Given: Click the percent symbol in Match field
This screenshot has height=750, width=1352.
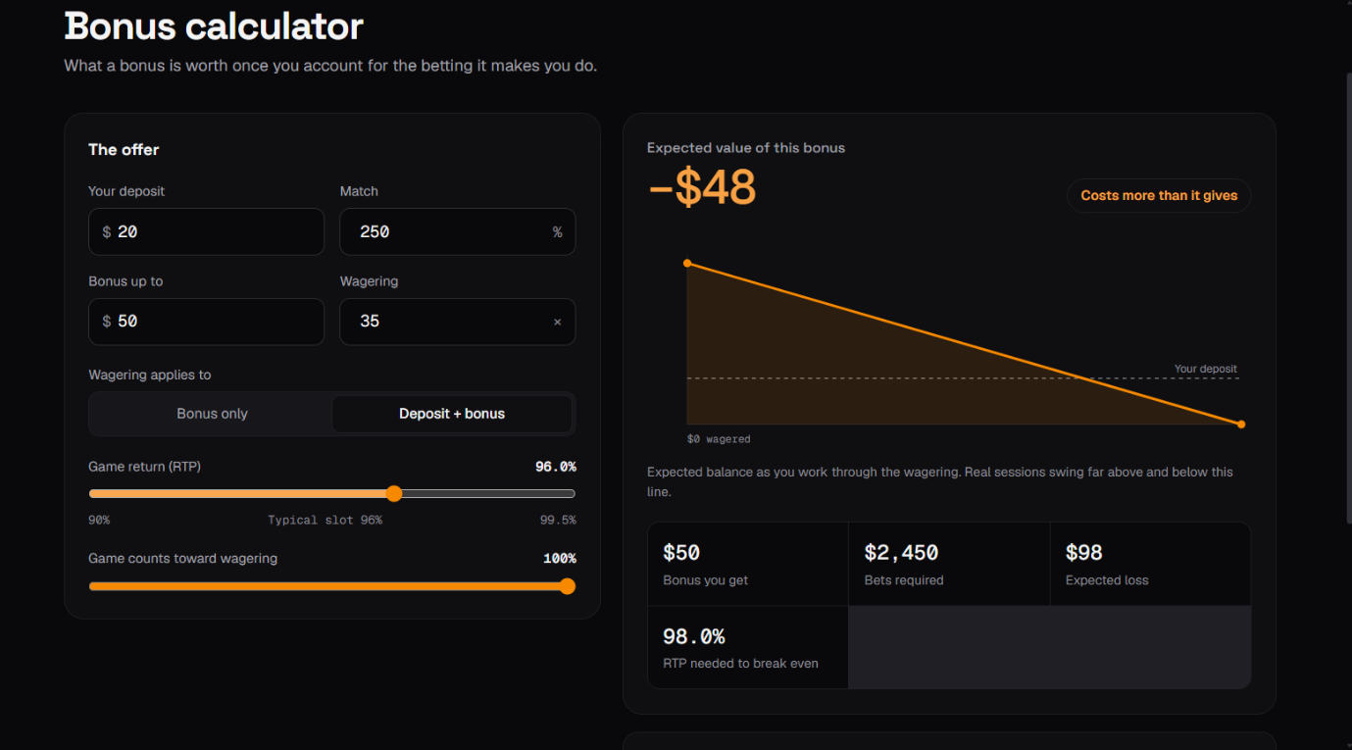Looking at the screenshot, I should pos(557,232).
